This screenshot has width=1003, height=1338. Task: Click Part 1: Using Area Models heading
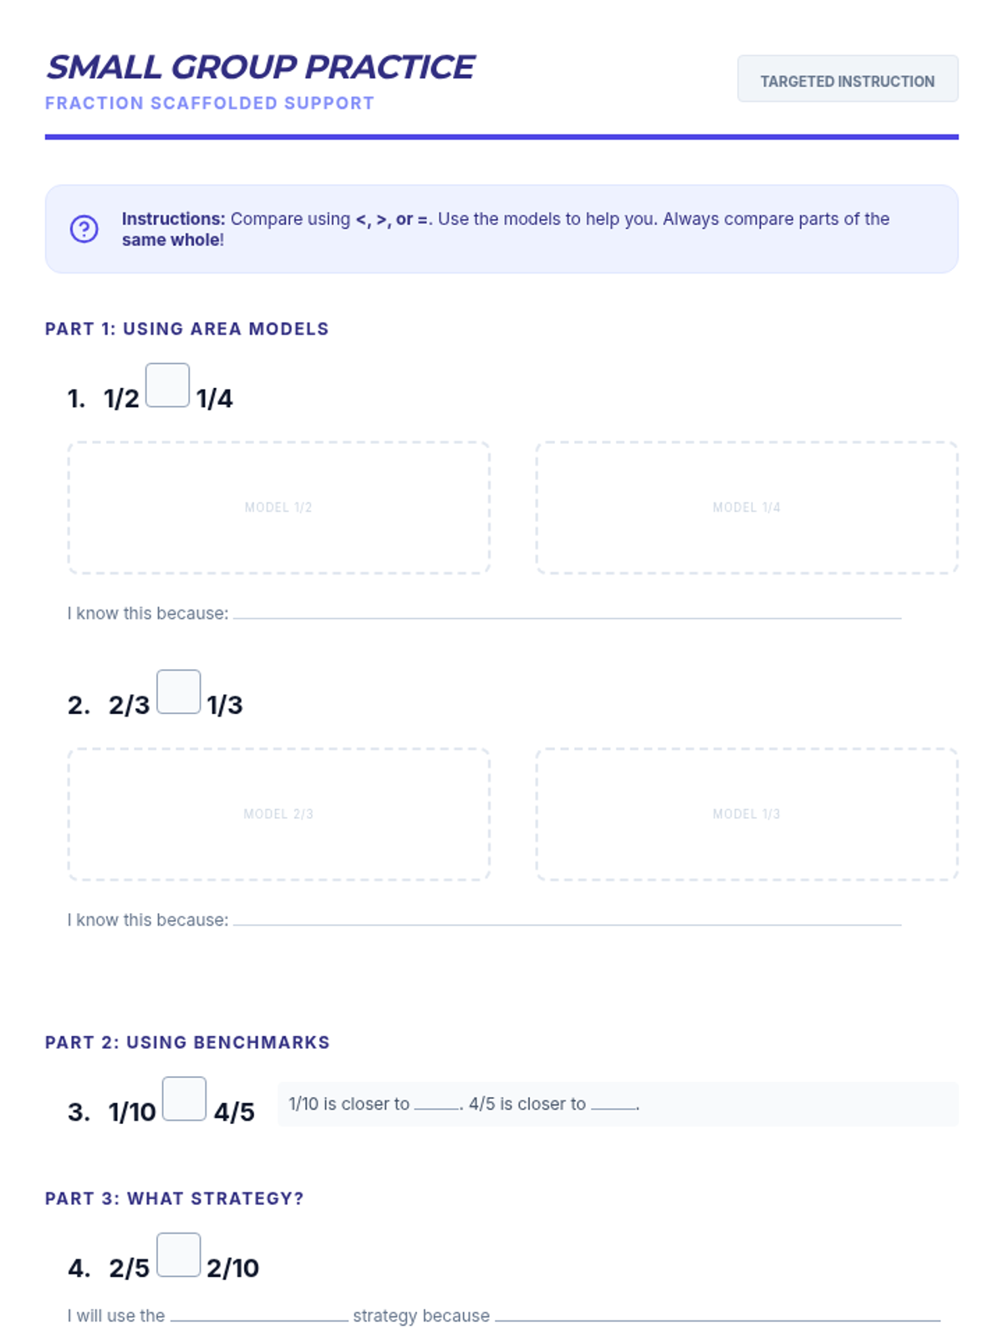point(187,329)
